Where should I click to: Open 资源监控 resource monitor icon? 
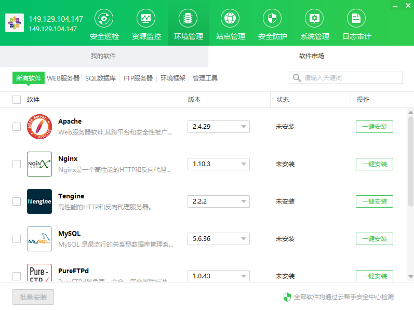pyautogui.click(x=146, y=19)
